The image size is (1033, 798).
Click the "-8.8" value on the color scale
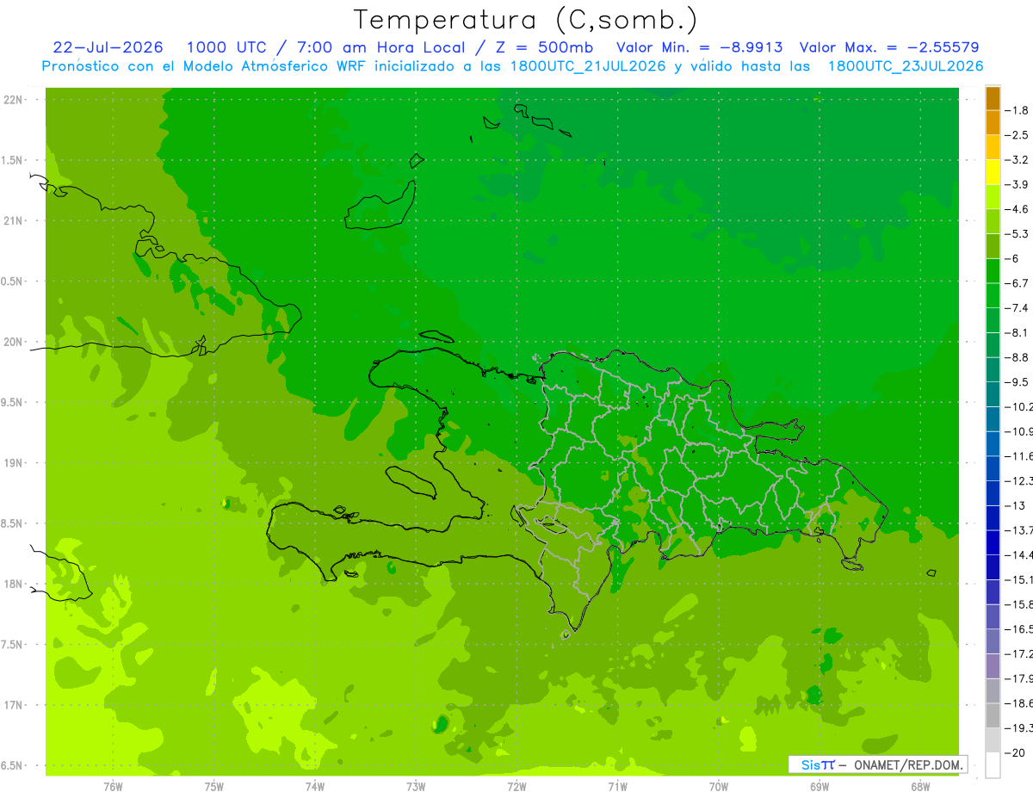coord(1018,357)
